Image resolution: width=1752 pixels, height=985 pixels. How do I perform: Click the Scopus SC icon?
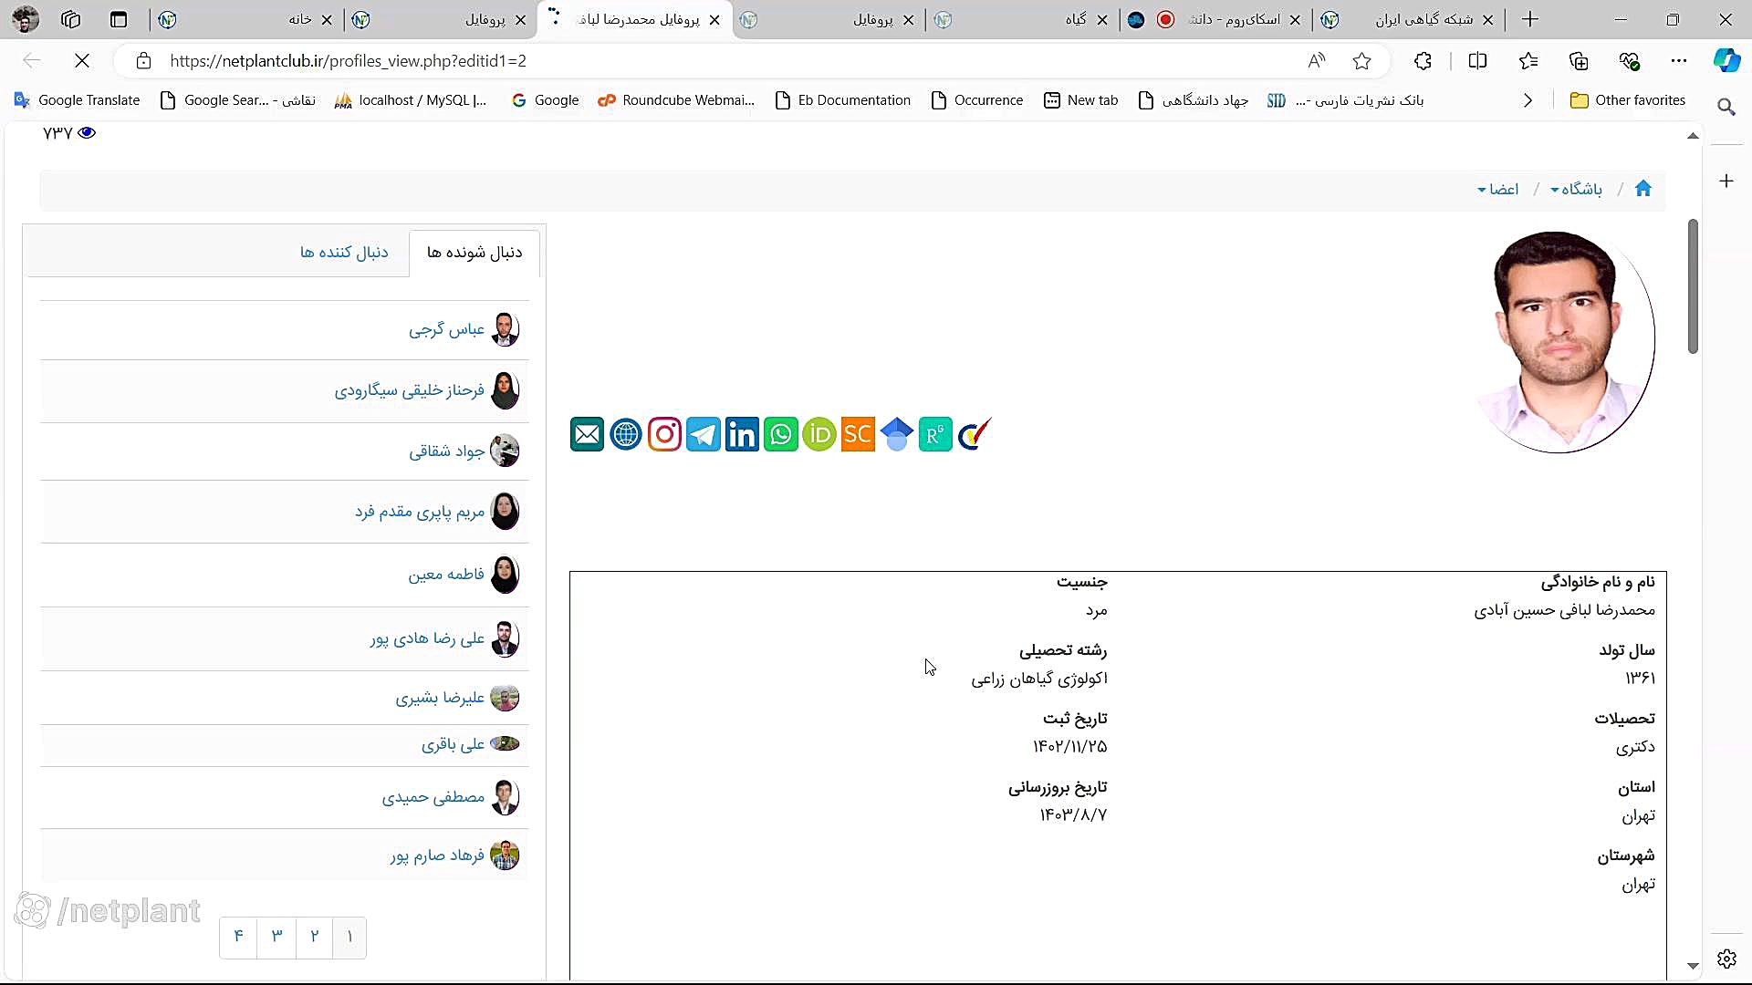click(858, 435)
